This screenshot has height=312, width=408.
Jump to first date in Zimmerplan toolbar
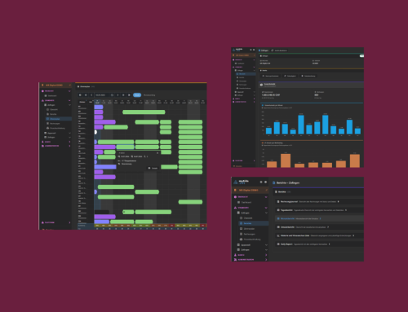80,95
